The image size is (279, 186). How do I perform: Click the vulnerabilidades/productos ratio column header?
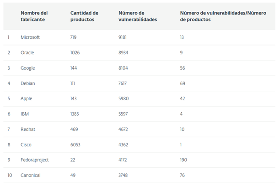pos(223,16)
